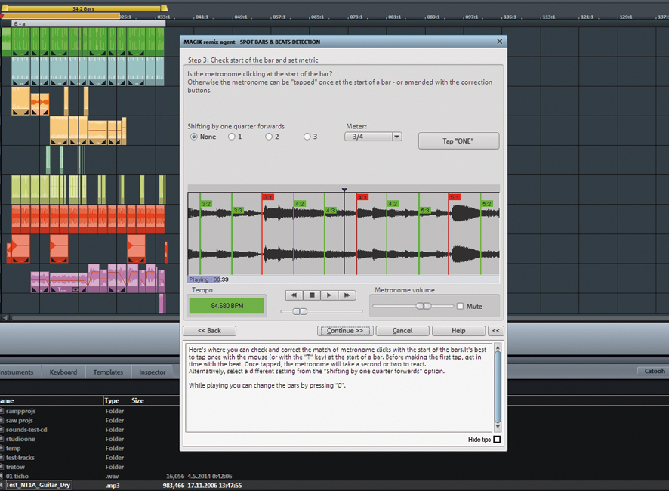Screen dimensions: 669x491
Task: Close the MAGIX remix agent dialog
Action: point(499,42)
